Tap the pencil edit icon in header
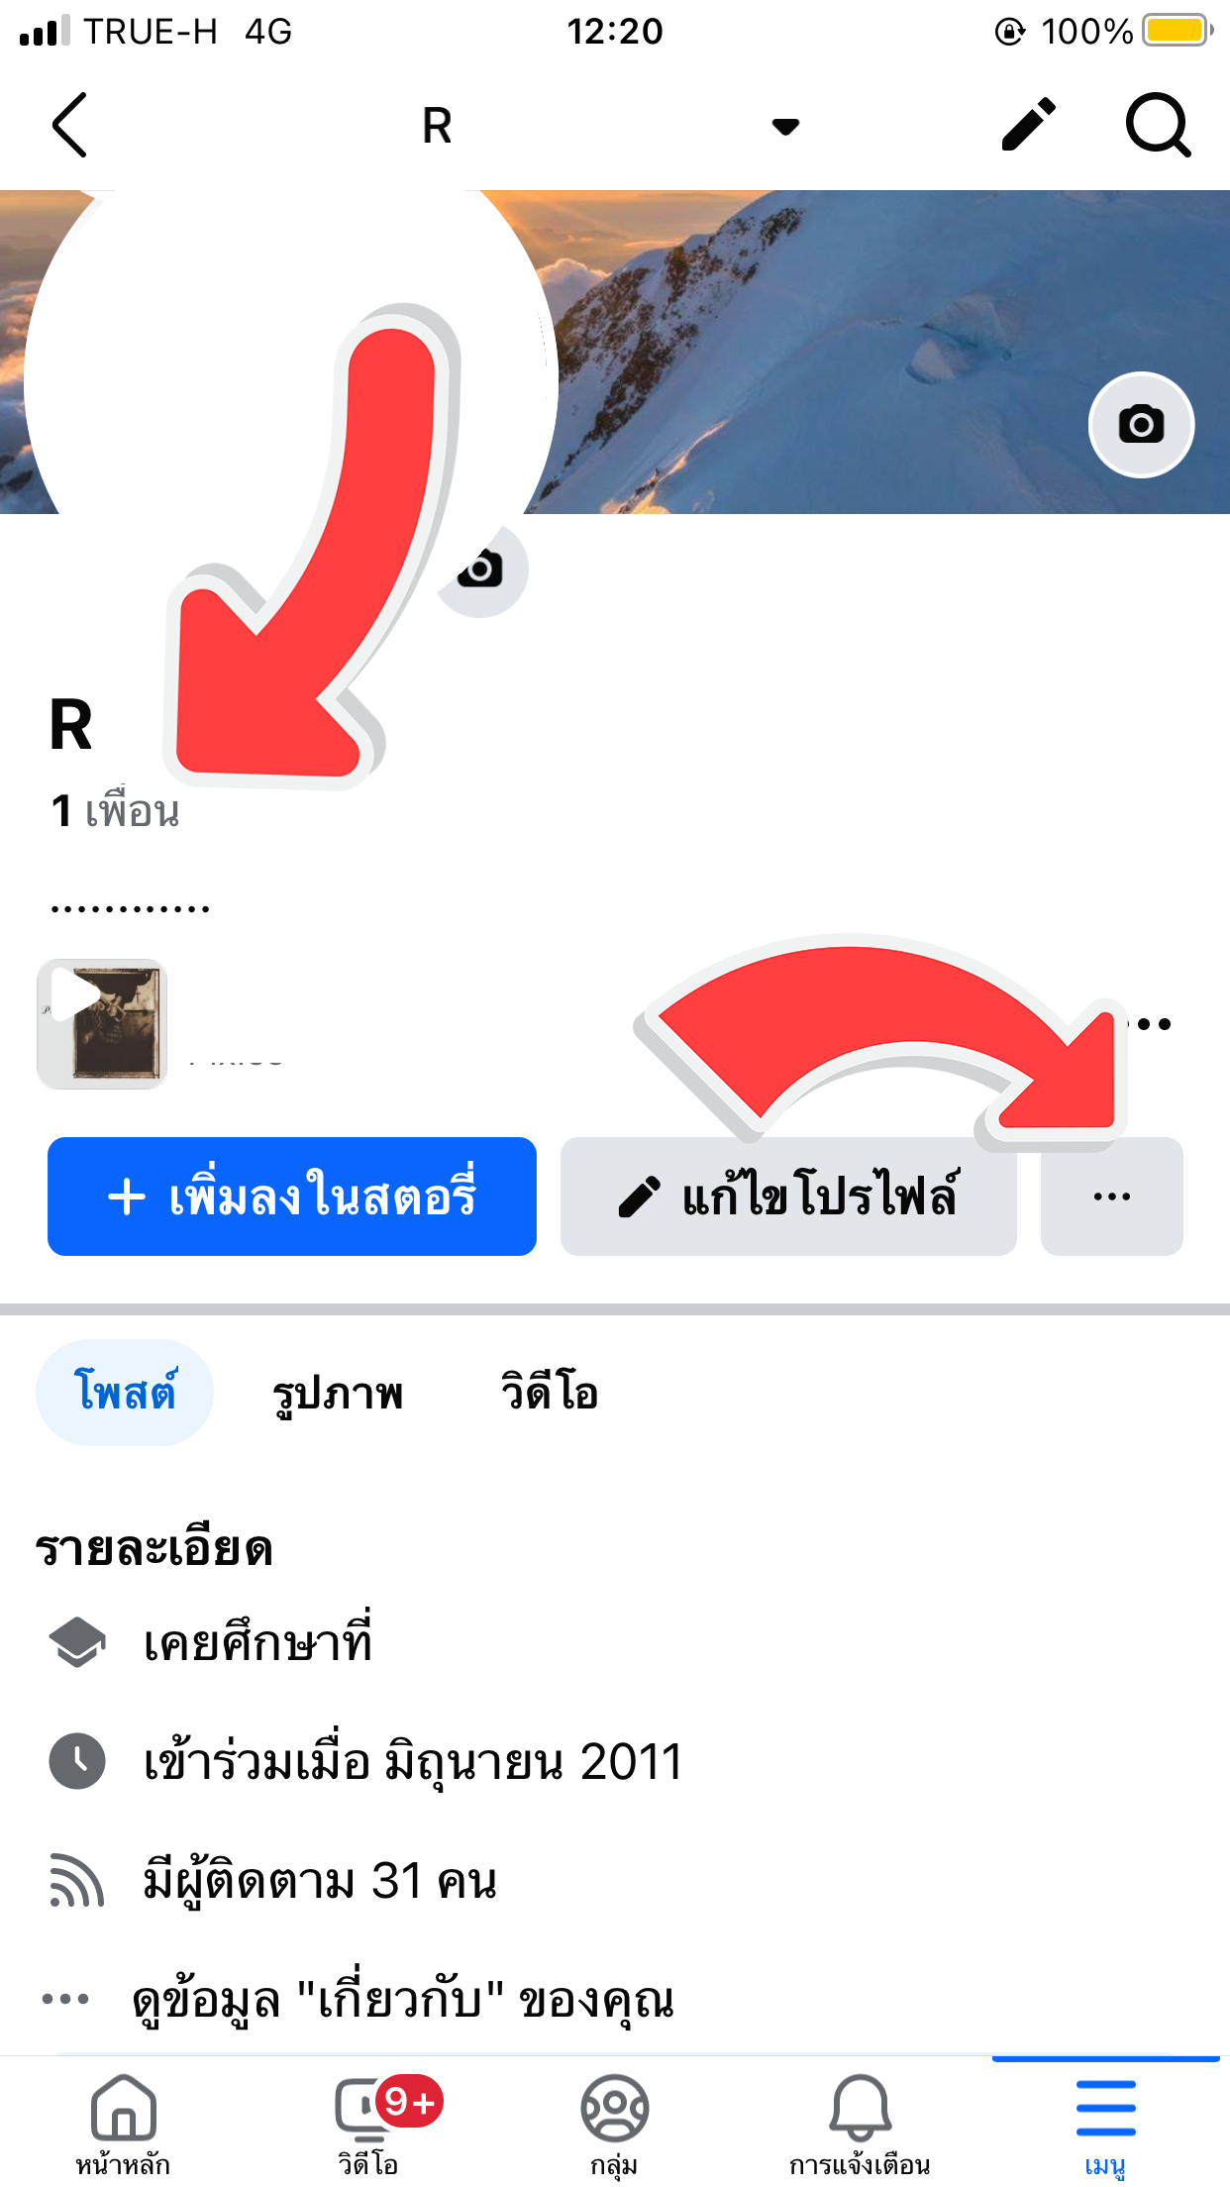Viewport: 1230px width, 2187px height. (x=1028, y=125)
